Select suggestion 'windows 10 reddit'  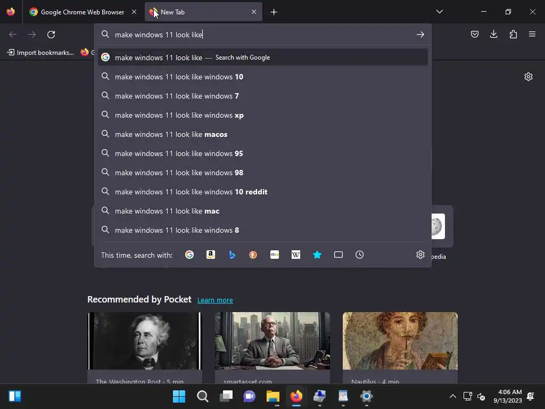pos(263,191)
